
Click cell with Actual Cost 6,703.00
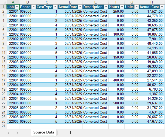pos(152,89)
